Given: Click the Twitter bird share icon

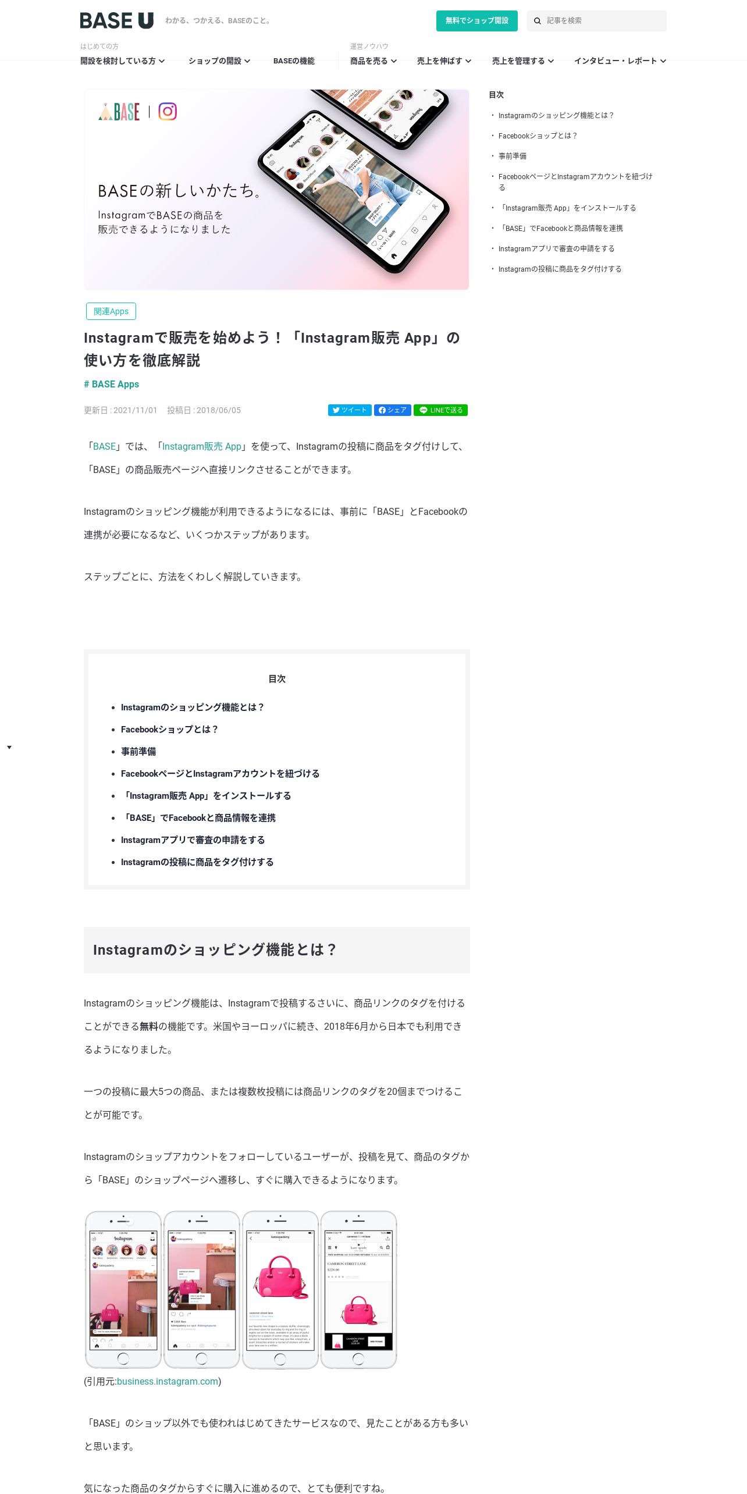Looking at the screenshot, I should pyautogui.click(x=336, y=410).
